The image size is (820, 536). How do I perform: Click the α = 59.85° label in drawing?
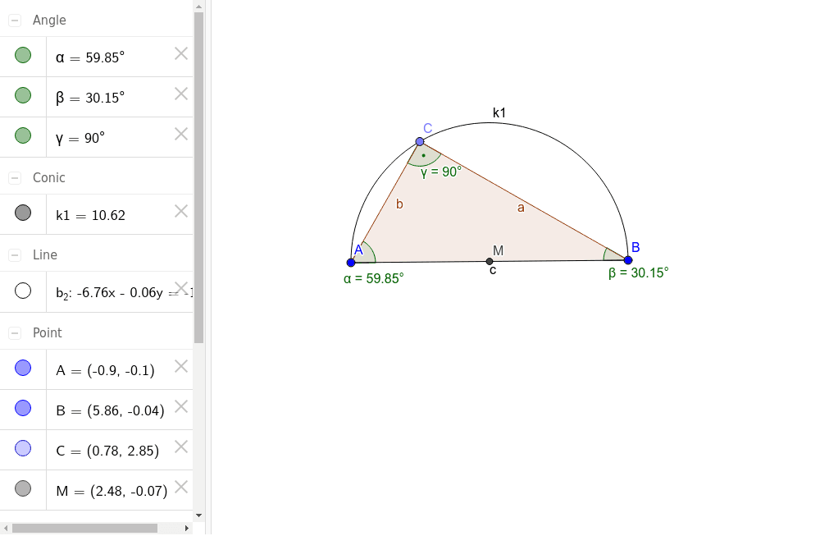click(373, 278)
